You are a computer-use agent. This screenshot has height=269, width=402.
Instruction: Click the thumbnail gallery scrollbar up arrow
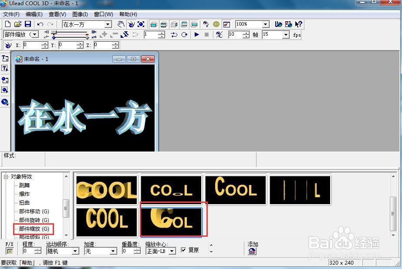pos(393,177)
